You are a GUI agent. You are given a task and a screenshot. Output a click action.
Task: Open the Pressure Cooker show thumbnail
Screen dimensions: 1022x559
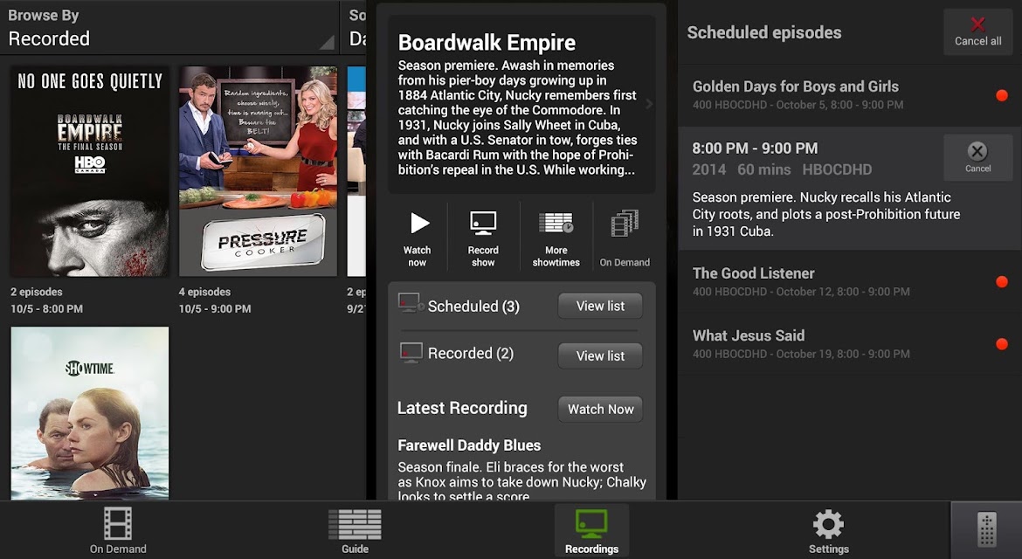[258, 171]
